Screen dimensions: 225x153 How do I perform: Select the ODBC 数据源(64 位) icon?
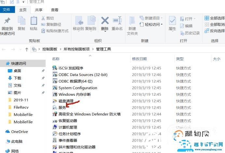tap(55, 81)
